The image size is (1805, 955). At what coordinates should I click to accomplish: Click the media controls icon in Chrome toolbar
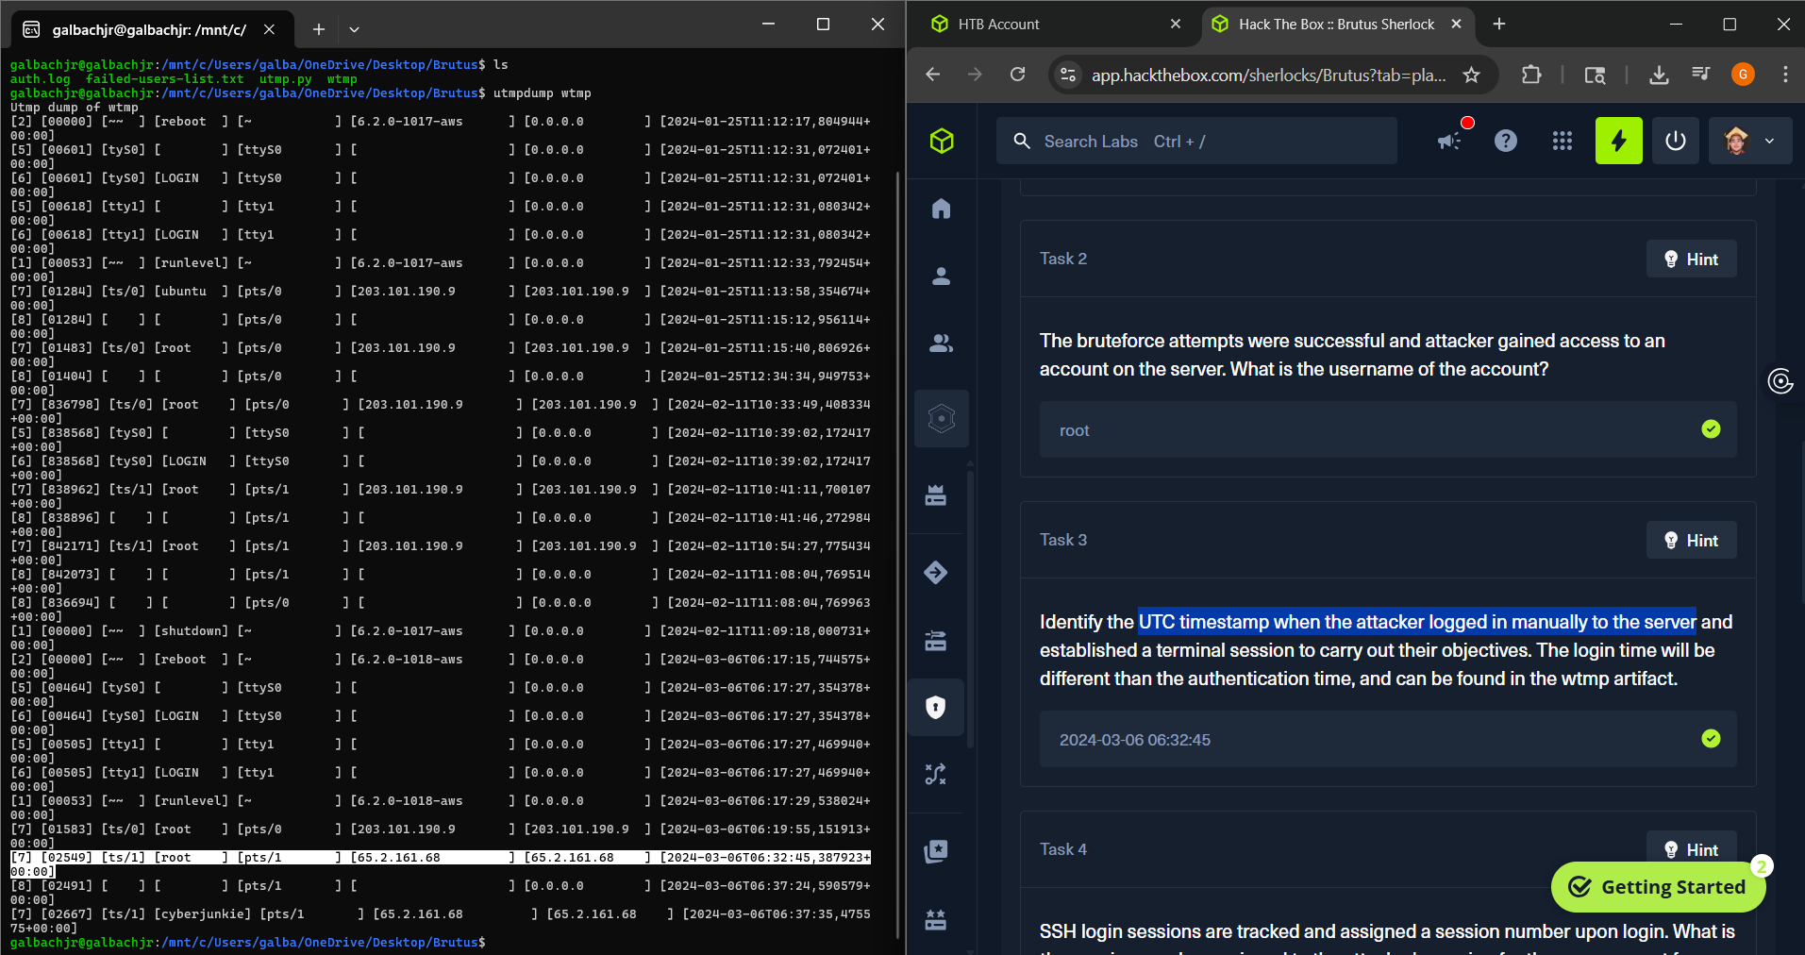click(x=1701, y=74)
